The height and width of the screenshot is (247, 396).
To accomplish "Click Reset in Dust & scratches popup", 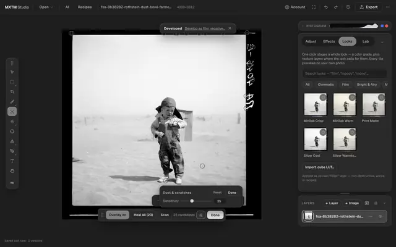I will [x=217, y=193].
